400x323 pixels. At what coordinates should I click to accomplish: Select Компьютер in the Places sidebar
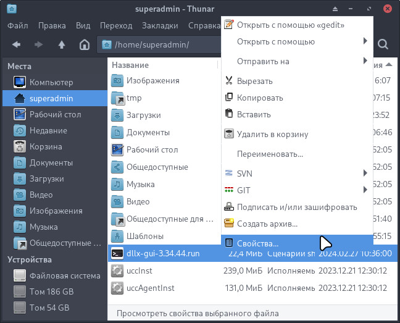point(51,82)
